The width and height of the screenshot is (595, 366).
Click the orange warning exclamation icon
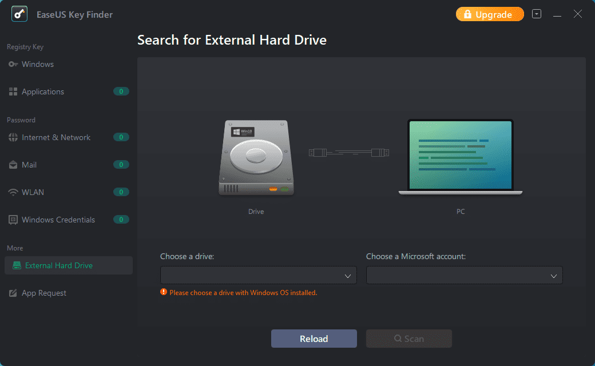coord(164,292)
